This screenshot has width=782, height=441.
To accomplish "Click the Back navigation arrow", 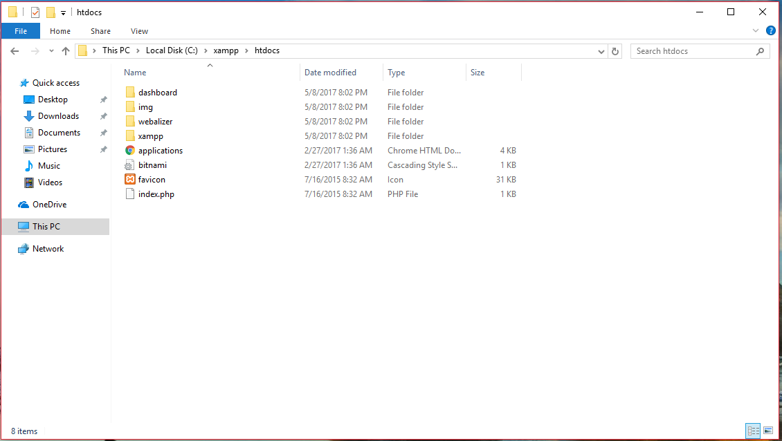I will coord(15,51).
